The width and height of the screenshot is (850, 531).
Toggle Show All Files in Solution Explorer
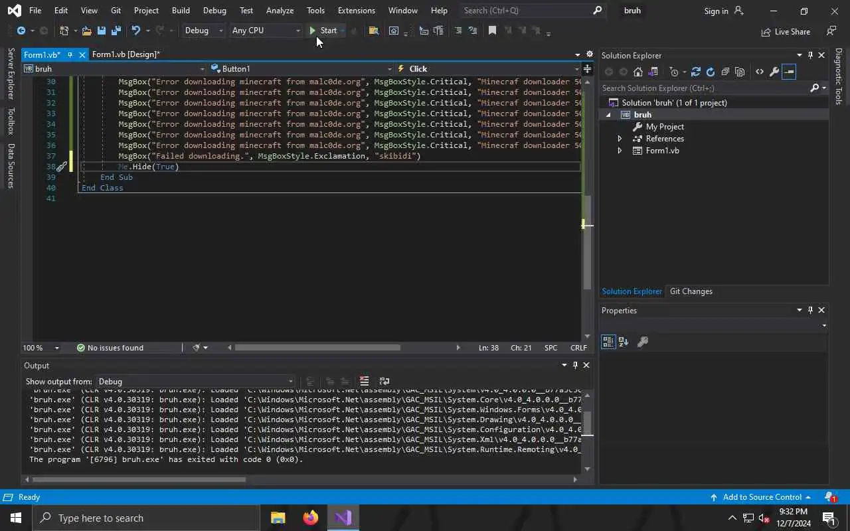[740, 72]
